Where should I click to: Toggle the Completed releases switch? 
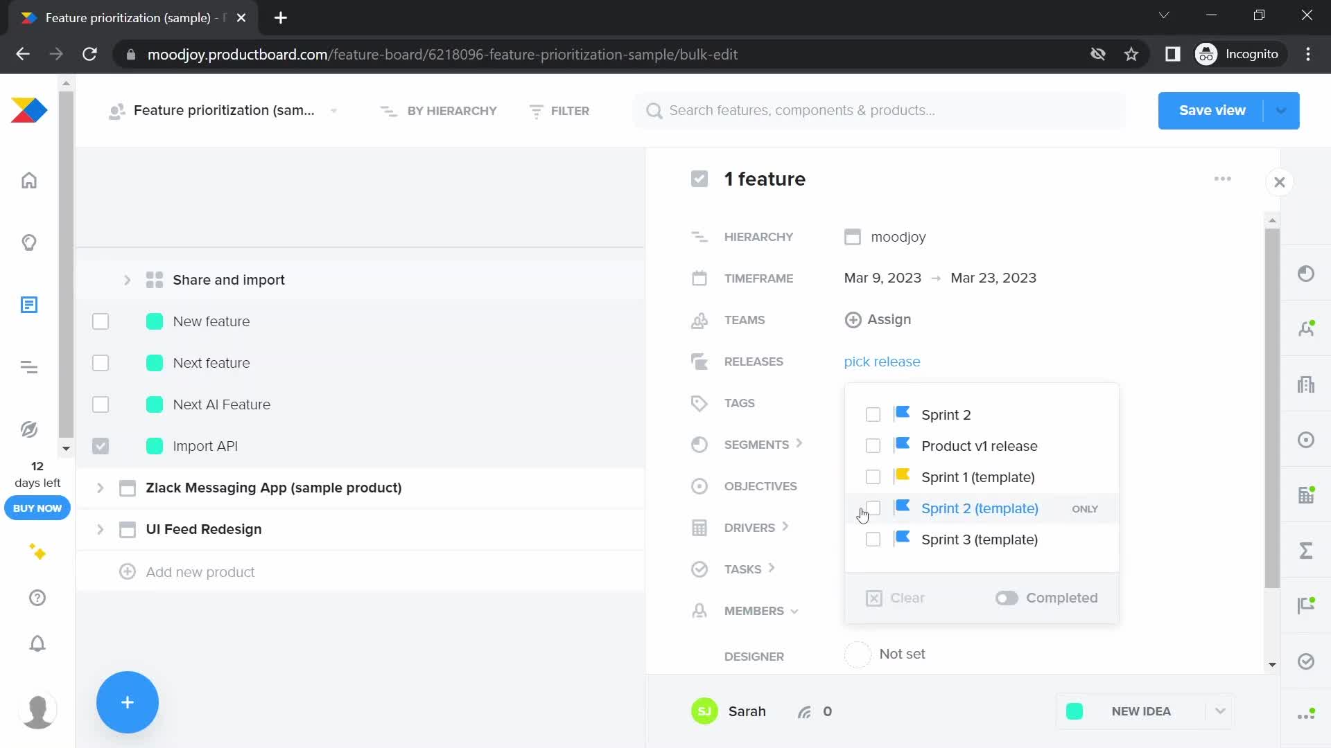tap(1007, 598)
